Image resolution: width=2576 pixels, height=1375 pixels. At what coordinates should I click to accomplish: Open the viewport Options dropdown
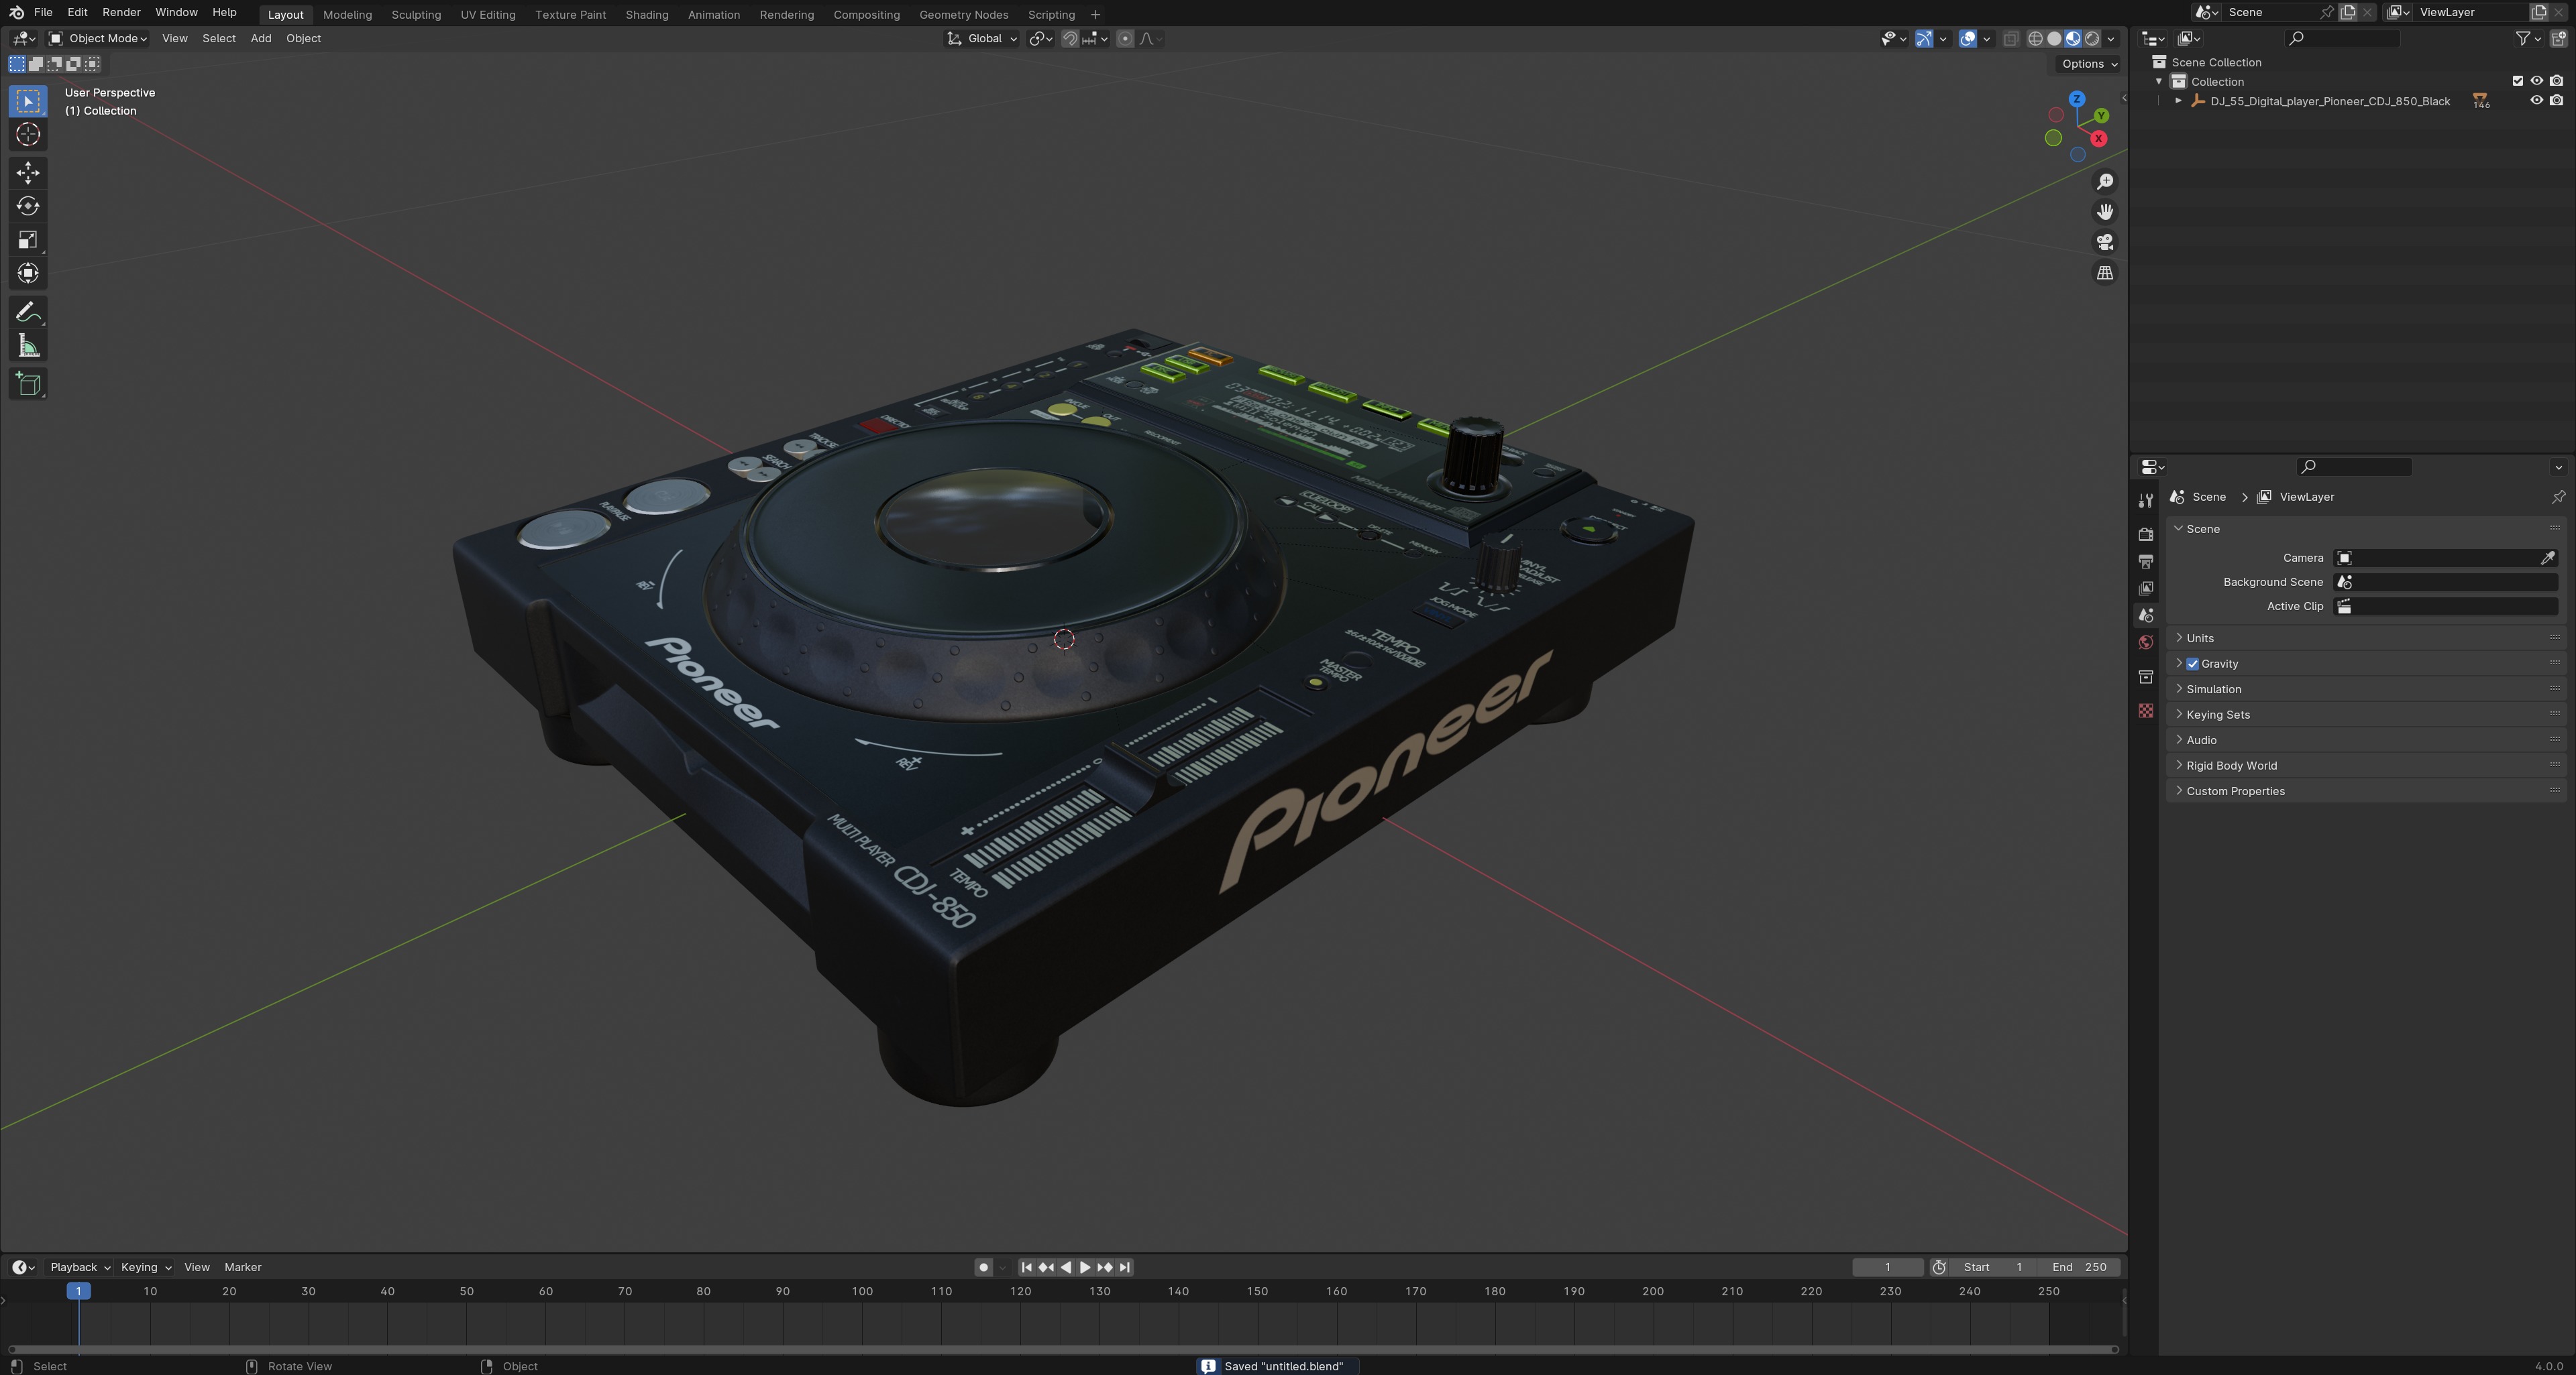tap(2089, 63)
